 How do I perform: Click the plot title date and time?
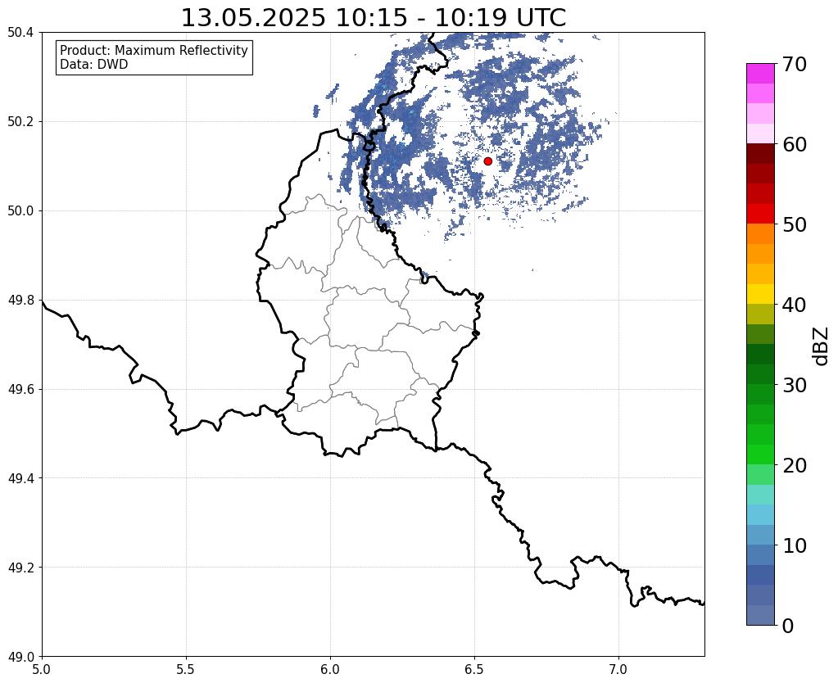[374, 18]
